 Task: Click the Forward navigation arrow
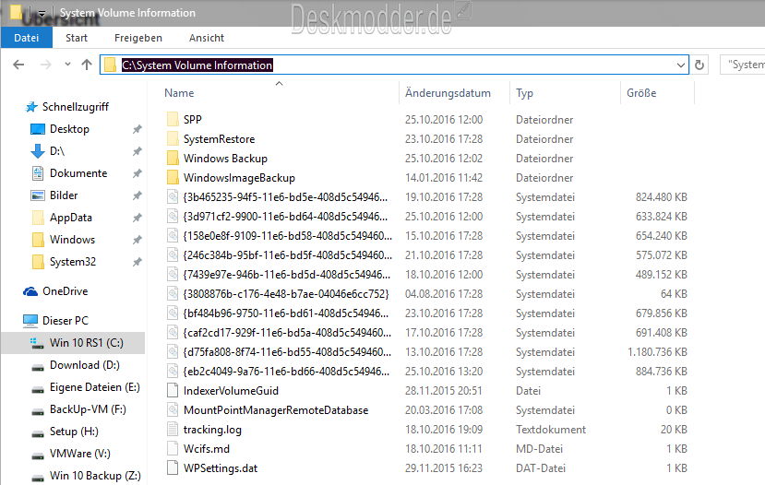click(45, 65)
